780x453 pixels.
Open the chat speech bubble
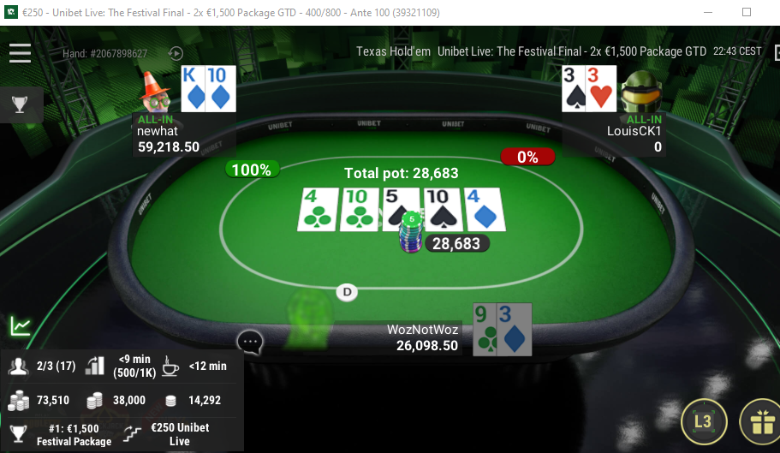250,342
